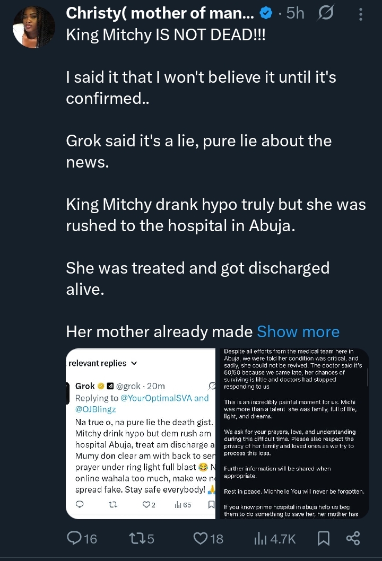The image size is (382, 561).
Task: View post analytics showing 4.7K views
Action: (x=274, y=539)
